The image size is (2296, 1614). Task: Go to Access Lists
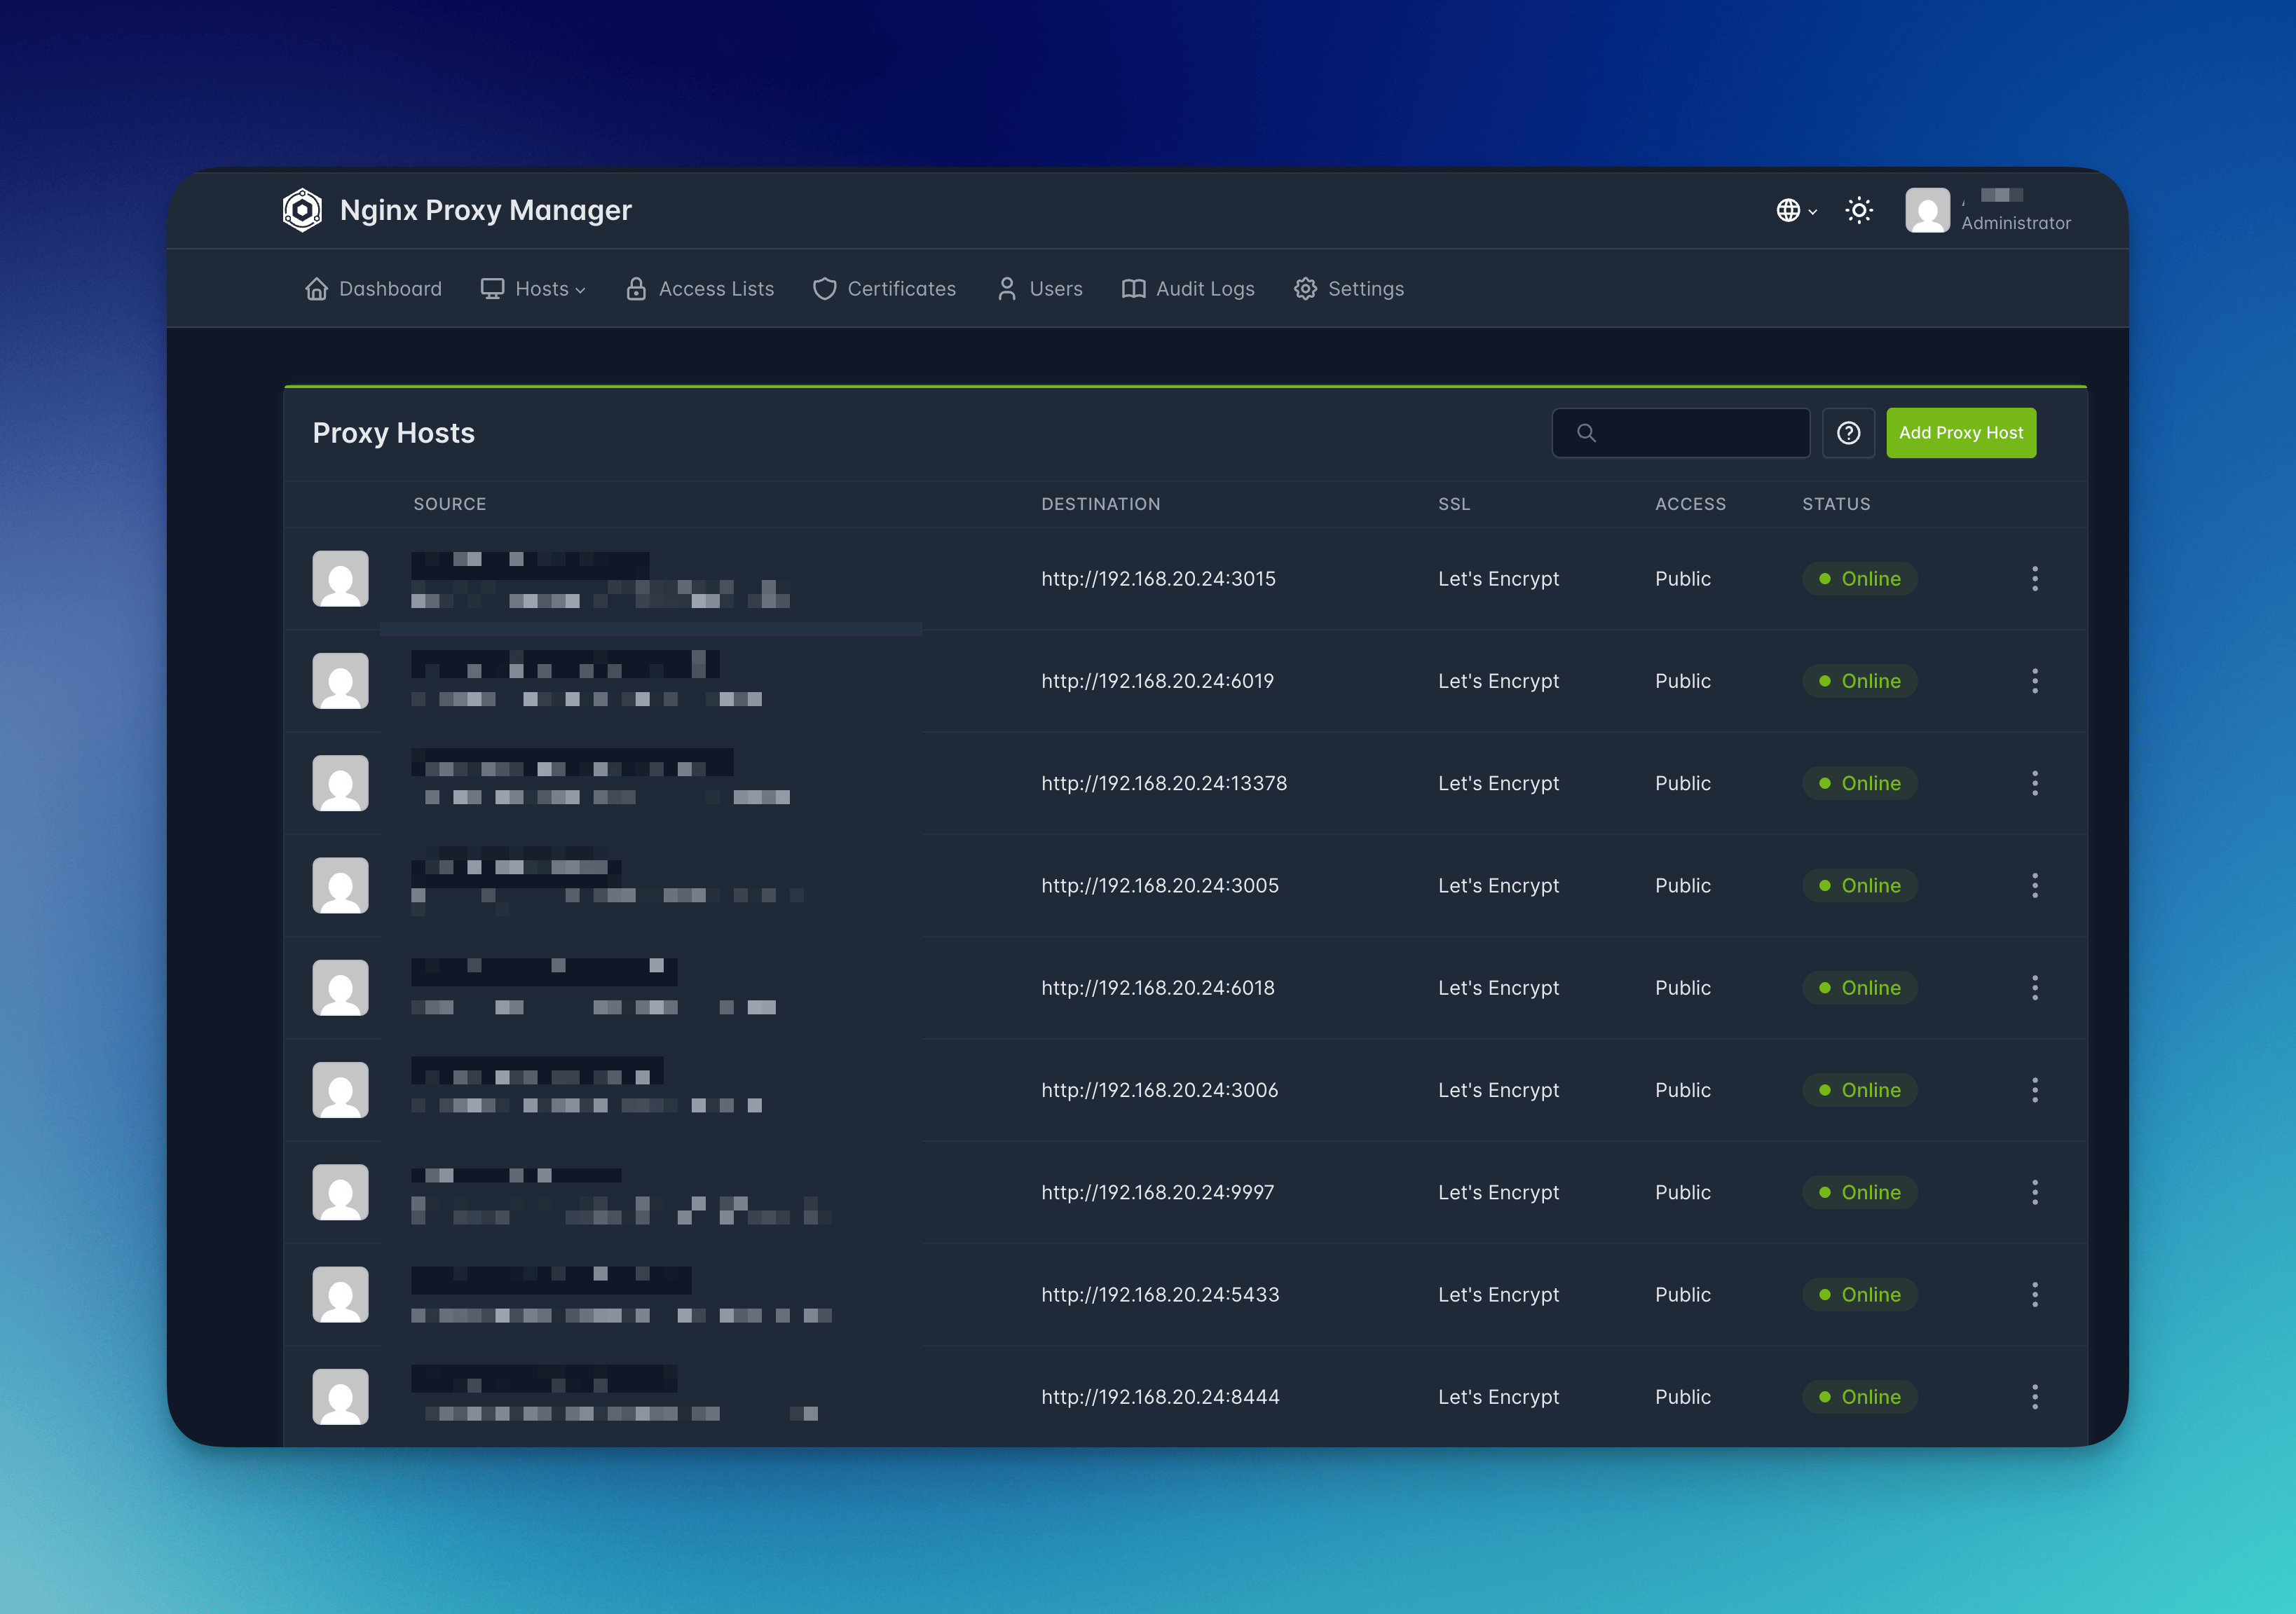click(700, 289)
